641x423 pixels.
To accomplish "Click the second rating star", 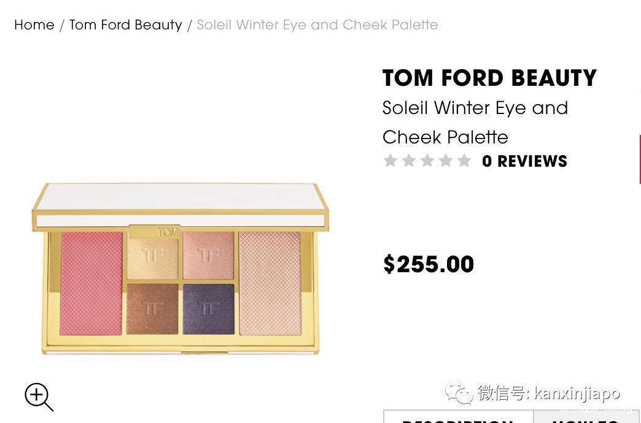I will pos(409,161).
